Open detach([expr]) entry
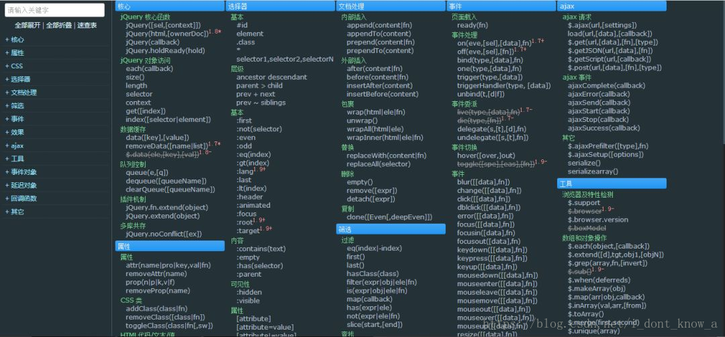725x337 pixels. tap(371, 199)
